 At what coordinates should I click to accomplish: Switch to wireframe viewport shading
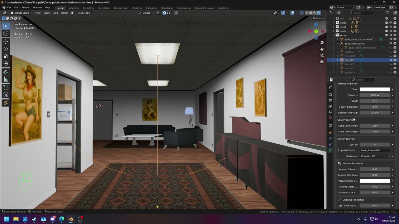tap(307, 13)
